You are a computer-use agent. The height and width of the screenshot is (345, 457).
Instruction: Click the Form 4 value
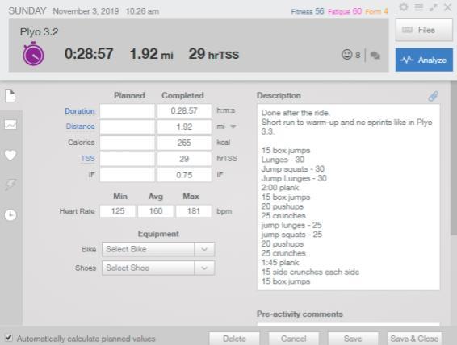pyautogui.click(x=376, y=11)
